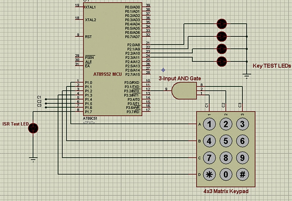Click the ground symbol below Key TEST LEDs

pyautogui.click(x=247, y=76)
